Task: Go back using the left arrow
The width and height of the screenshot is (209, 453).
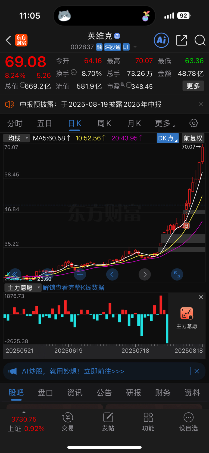Action: (x=8, y=41)
